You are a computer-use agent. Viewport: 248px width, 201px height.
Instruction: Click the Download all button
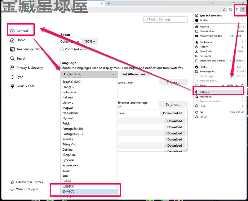(173, 113)
